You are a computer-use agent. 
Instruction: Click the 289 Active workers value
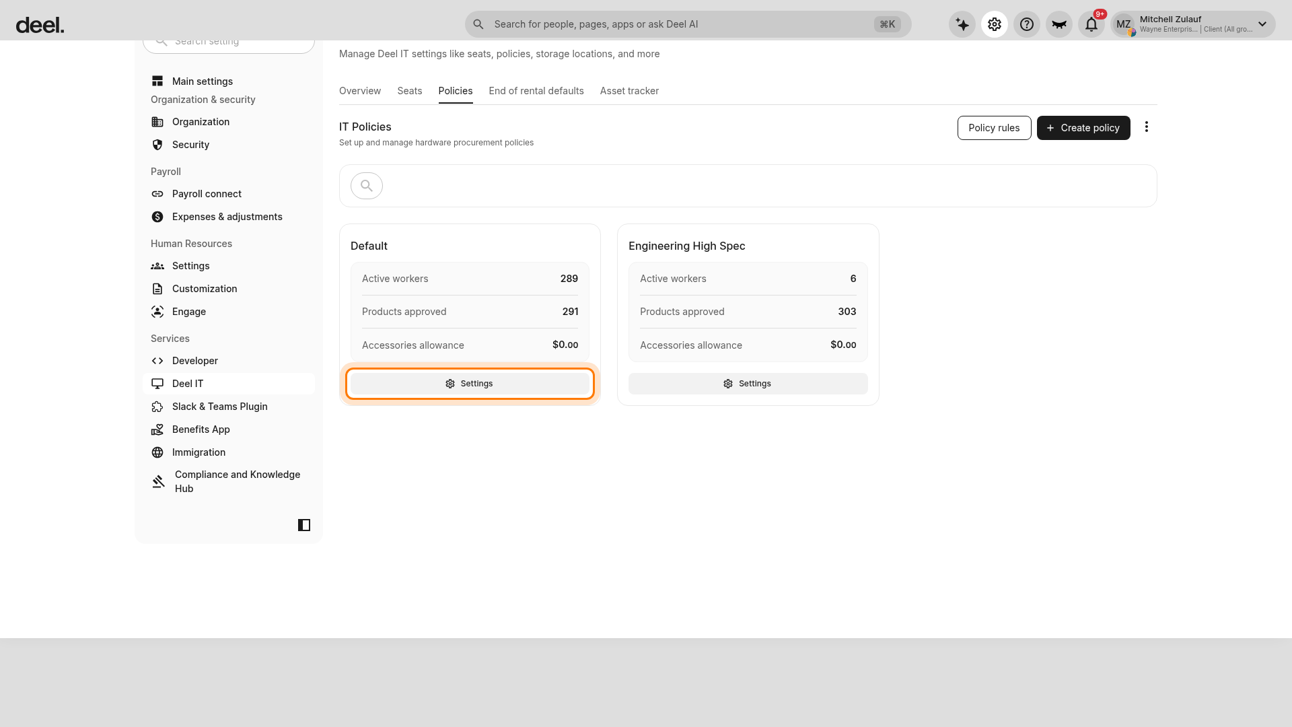point(569,279)
